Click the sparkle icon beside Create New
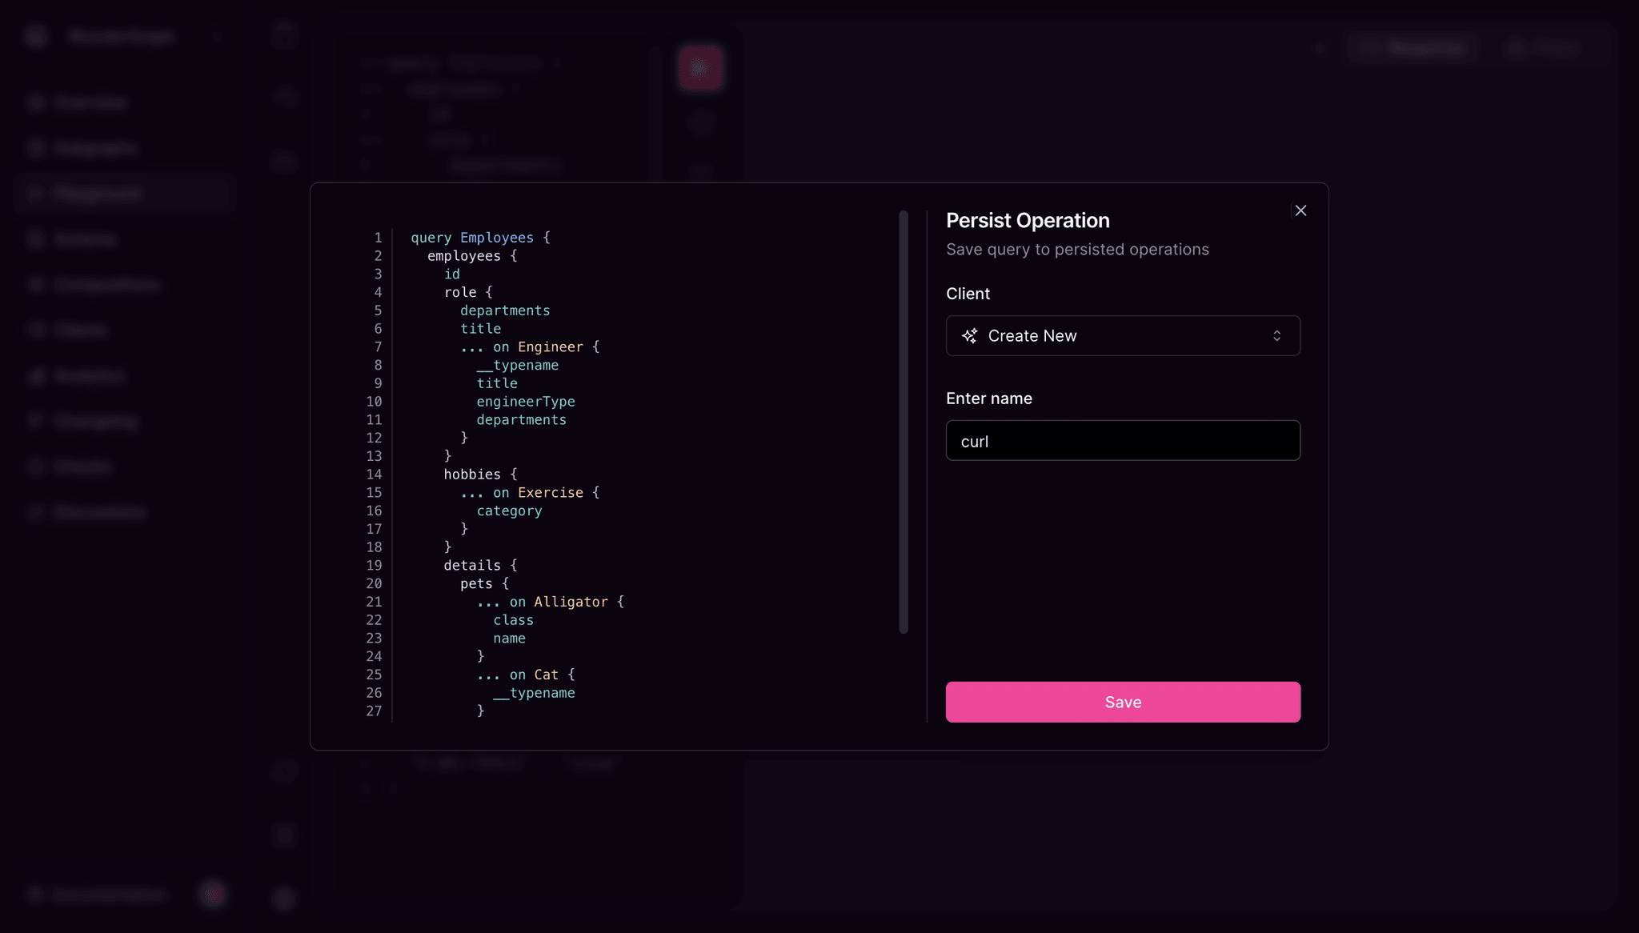1639x933 pixels. coord(969,336)
